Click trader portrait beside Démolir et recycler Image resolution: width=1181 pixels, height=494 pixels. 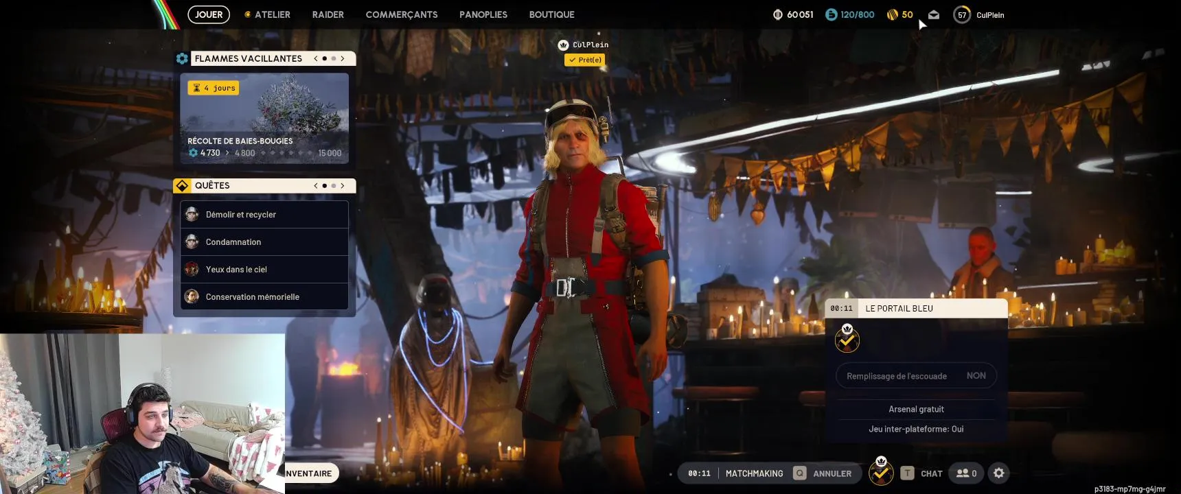(x=192, y=214)
